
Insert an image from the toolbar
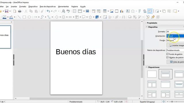point(112,11)
